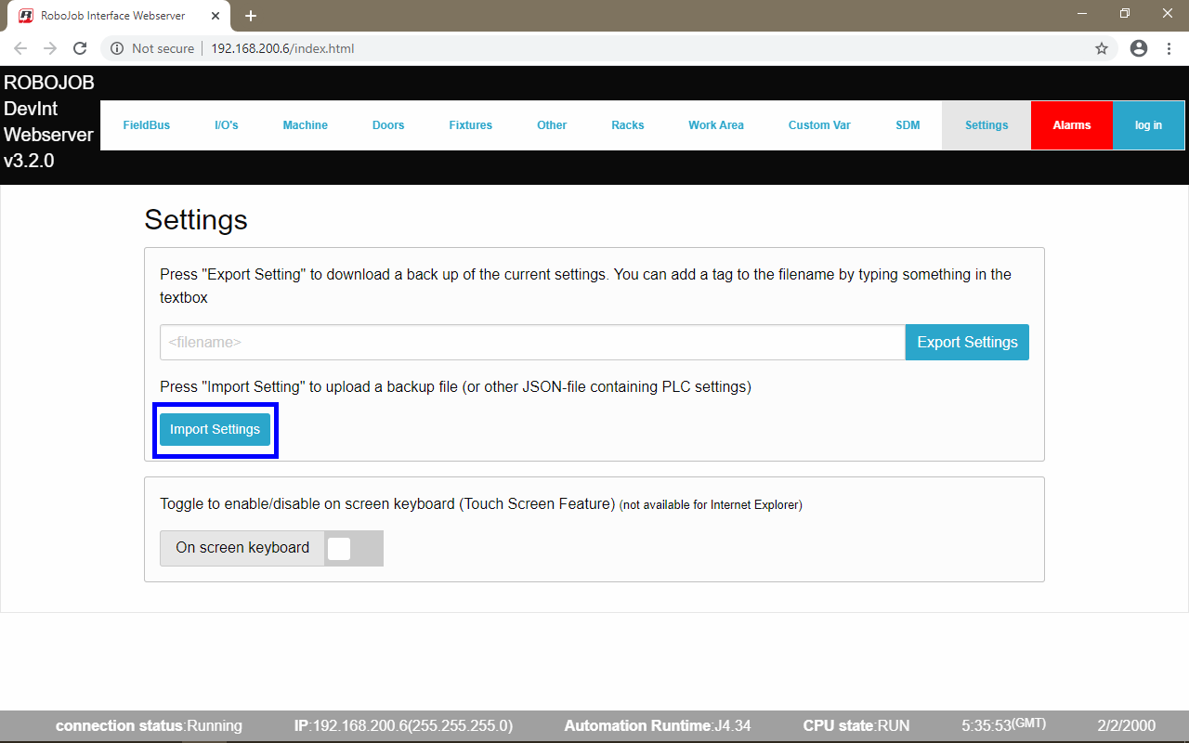This screenshot has width=1189, height=743.
Task: Open the Fixtures tab
Action: pyautogui.click(x=471, y=125)
